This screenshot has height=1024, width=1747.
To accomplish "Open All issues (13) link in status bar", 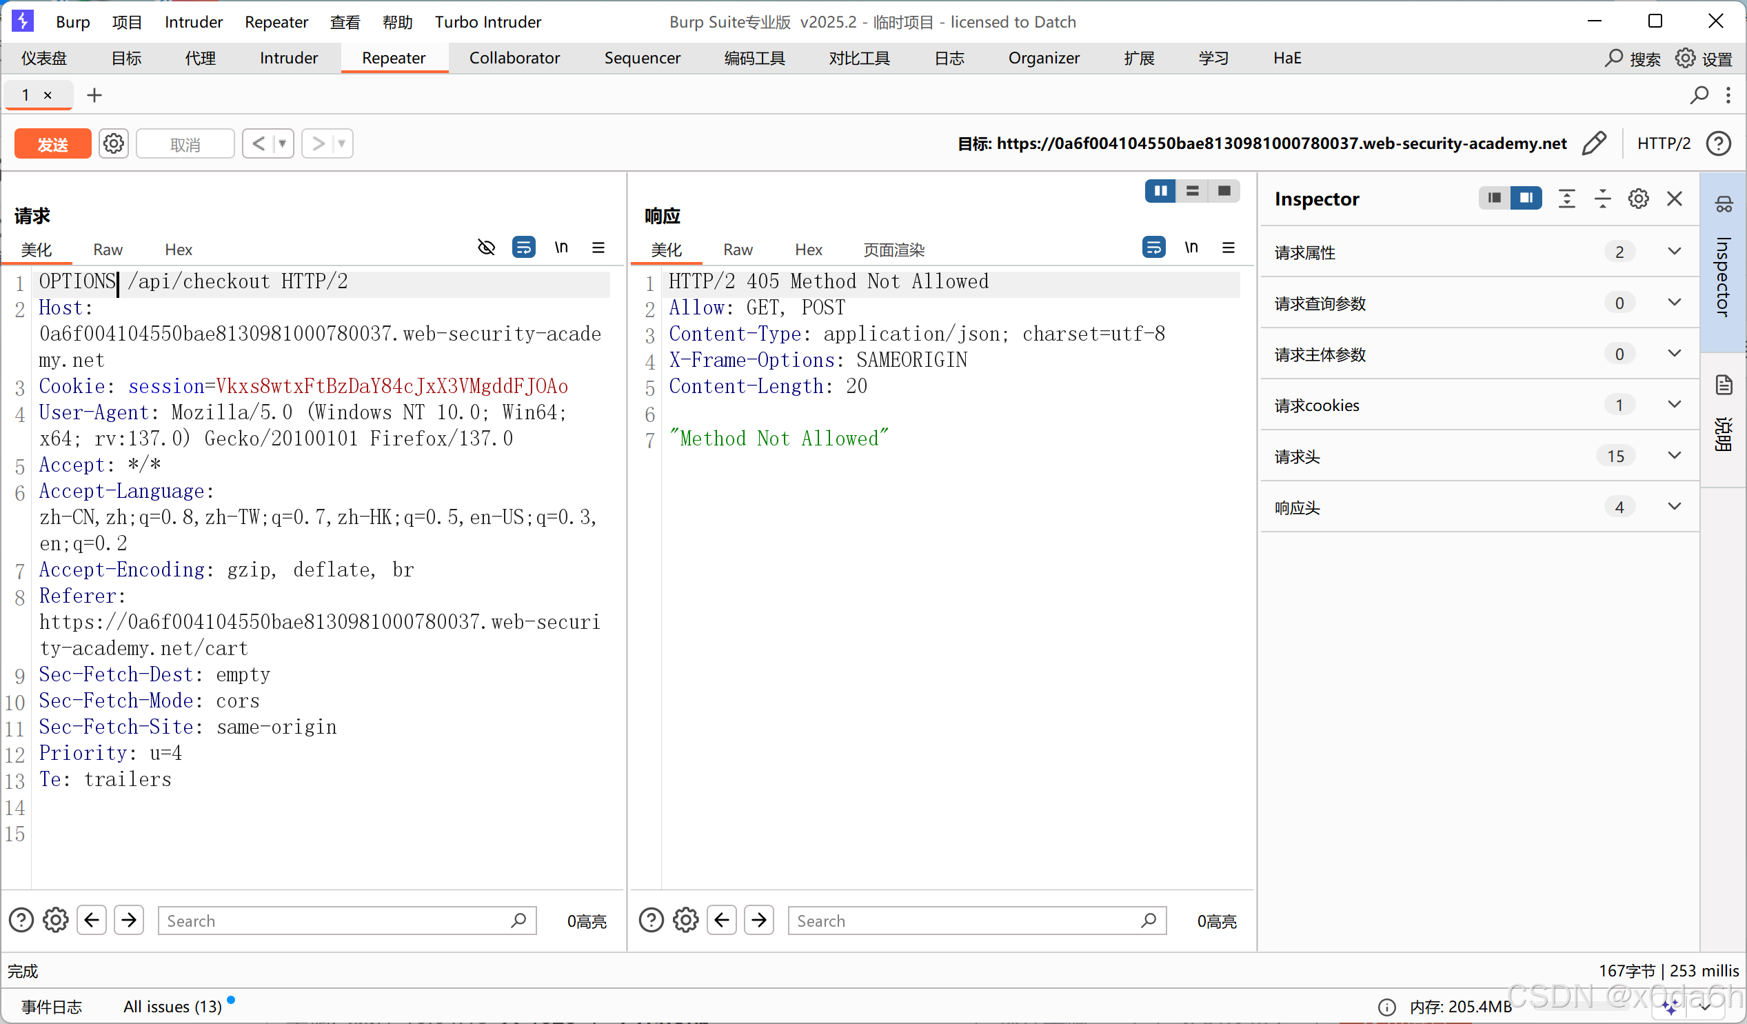I will pos(172,1006).
